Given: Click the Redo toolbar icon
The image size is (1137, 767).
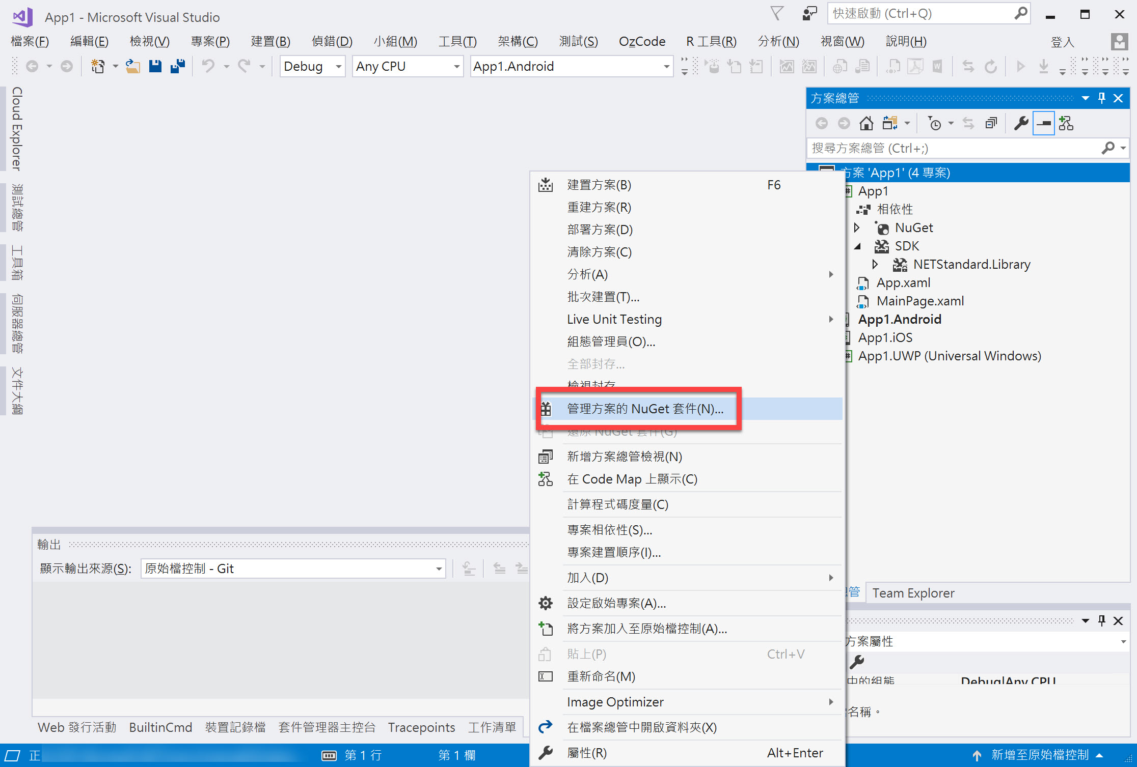Looking at the screenshot, I should tap(244, 66).
